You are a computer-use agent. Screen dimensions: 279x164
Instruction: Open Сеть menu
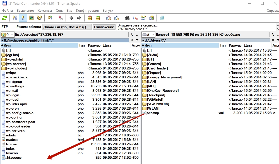pyautogui.click(x=59, y=11)
